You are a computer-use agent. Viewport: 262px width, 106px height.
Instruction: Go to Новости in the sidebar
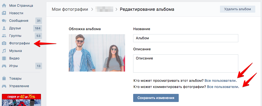tap(16, 13)
